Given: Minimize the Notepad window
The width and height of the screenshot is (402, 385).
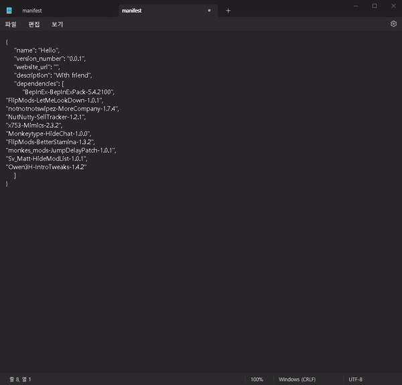Looking at the screenshot, I should 356,6.
